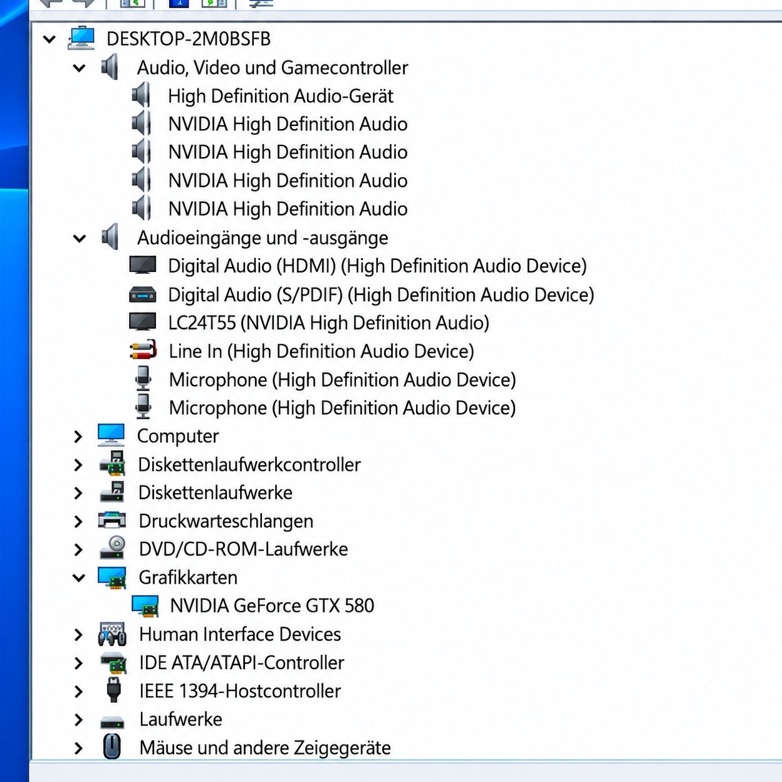Image resolution: width=782 pixels, height=782 pixels.
Task: Click the speaker icon of Audioeingänge und -ausgänge
Action: point(110,238)
